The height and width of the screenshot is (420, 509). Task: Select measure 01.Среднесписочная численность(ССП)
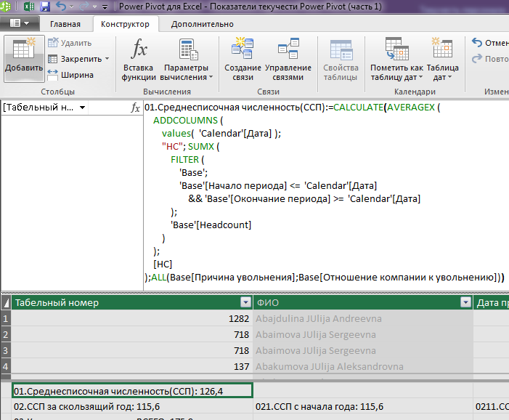click(x=132, y=391)
